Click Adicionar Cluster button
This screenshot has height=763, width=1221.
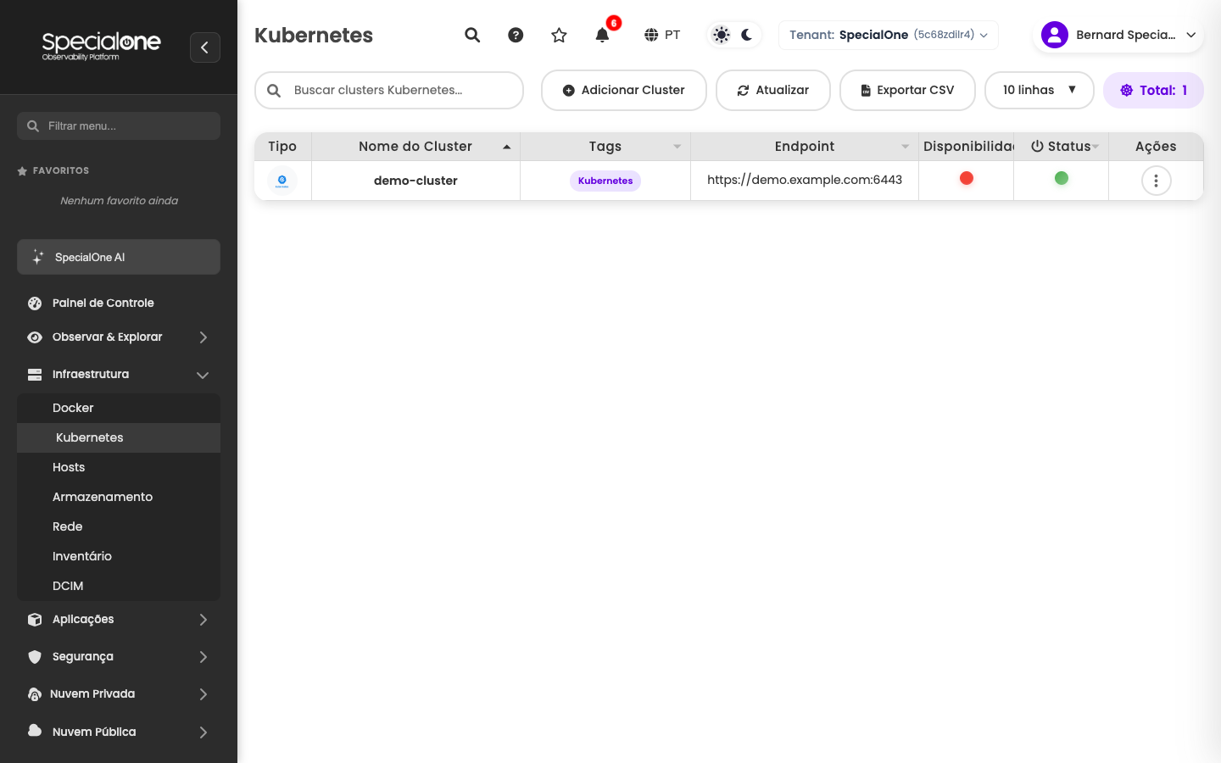click(x=624, y=90)
